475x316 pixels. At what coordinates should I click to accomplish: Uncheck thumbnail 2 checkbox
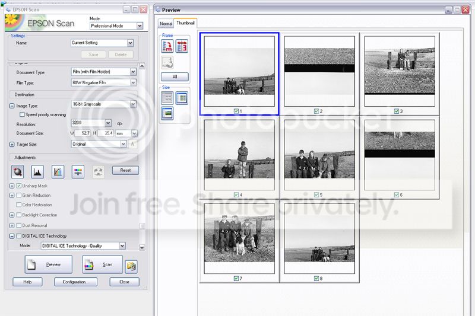point(316,111)
